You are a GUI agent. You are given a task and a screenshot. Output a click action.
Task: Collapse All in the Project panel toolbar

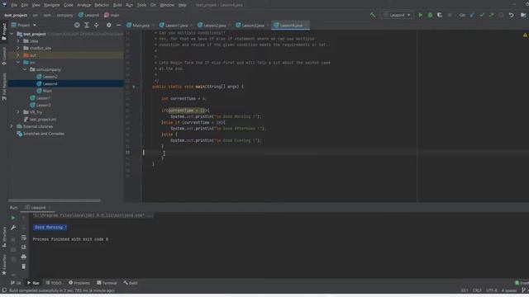click(97, 26)
